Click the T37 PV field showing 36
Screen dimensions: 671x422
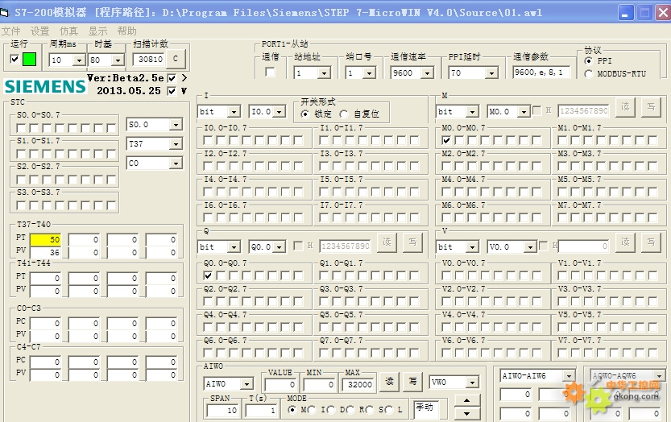point(45,253)
